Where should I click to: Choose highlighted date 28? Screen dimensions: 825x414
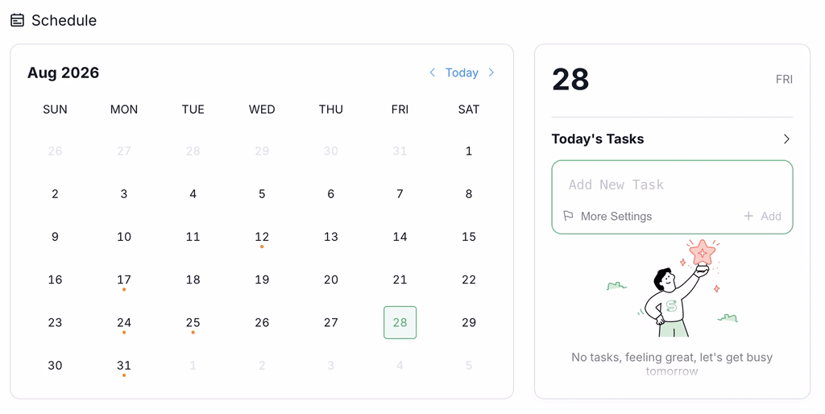point(400,322)
